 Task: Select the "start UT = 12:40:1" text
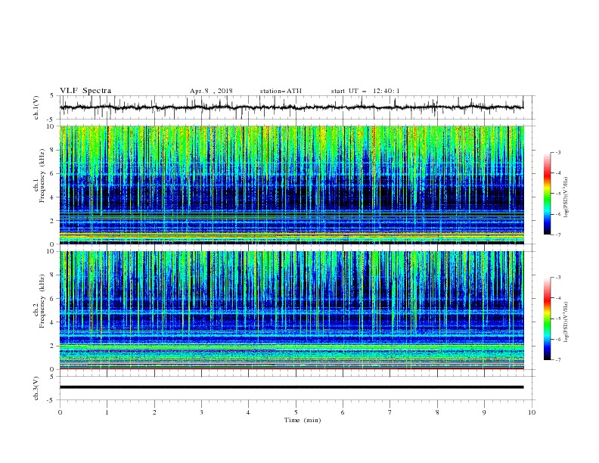coord(365,91)
